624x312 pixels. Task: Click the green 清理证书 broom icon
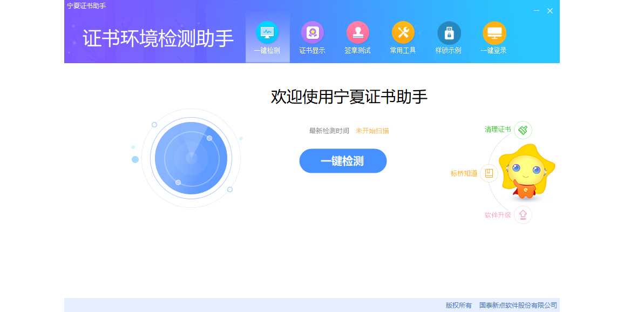523,130
